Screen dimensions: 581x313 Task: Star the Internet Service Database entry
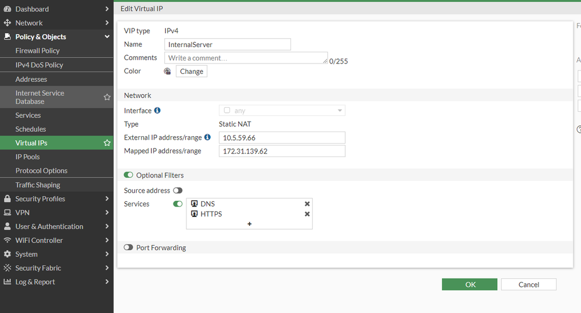point(107,97)
